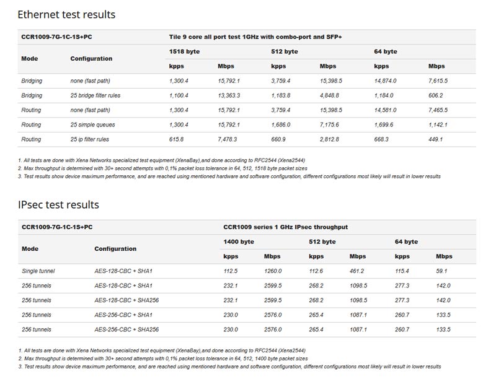
Task: Click the IPsec test results heading
Action: tap(58, 205)
